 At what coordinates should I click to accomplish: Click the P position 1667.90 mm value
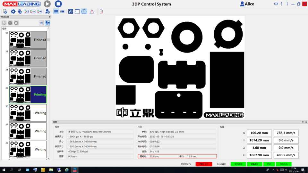click(x=259, y=155)
